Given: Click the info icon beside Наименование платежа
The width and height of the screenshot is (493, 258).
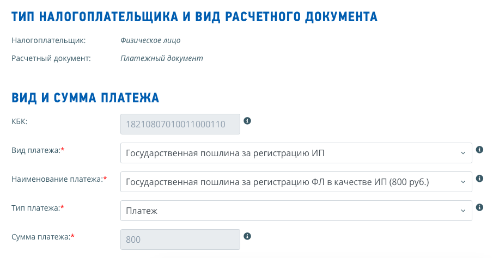Looking at the screenshot, I should pyautogui.click(x=479, y=179).
